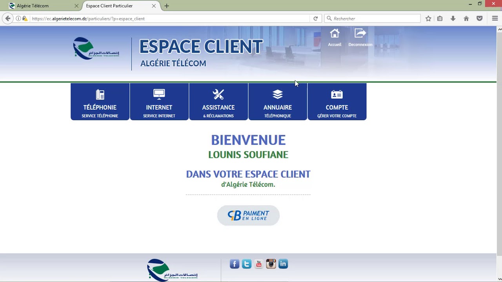The width and height of the screenshot is (502, 282).
Task: Click the security padlock icon
Action: tap(25, 18)
